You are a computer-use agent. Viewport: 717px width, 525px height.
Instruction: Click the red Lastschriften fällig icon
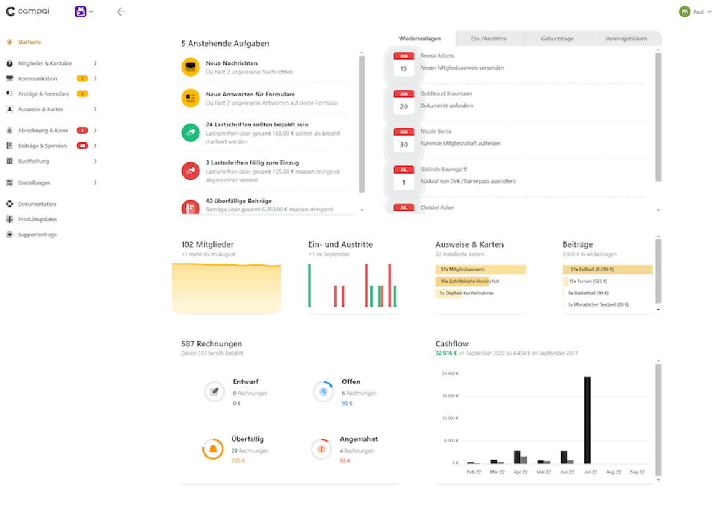[x=190, y=171]
